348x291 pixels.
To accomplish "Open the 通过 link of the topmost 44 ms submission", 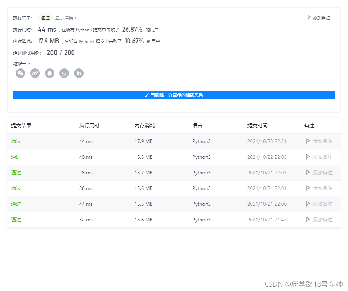I will (16, 141).
